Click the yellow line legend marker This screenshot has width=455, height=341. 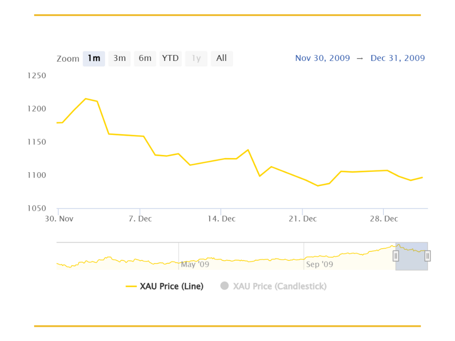[x=131, y=286]
